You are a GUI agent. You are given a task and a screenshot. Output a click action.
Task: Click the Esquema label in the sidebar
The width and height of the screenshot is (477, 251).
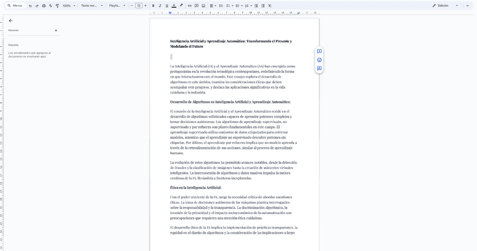point(13,45)
